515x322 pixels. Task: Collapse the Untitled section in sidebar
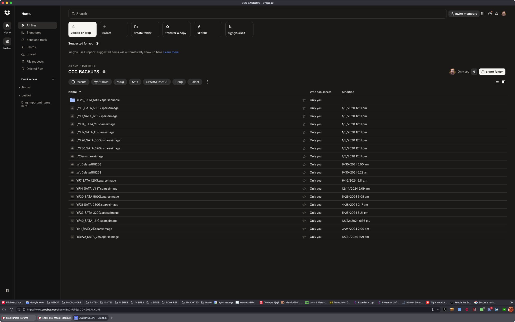click(19, 95)
